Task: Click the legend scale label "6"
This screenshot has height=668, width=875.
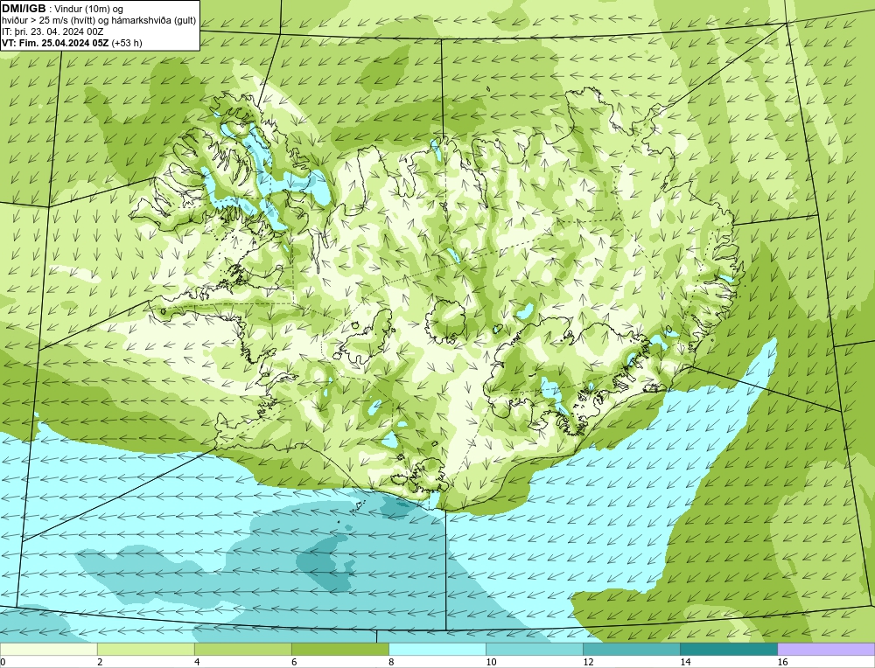Action: 294,662
